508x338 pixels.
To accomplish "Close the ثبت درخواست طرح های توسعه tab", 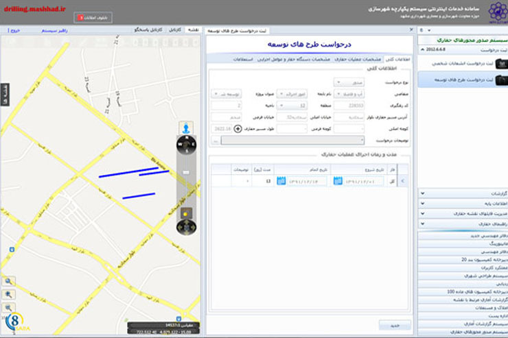I will click(x=411, y=29).
